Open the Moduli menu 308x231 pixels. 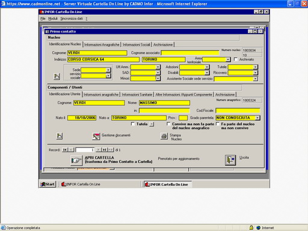click(x=53, y=19)
